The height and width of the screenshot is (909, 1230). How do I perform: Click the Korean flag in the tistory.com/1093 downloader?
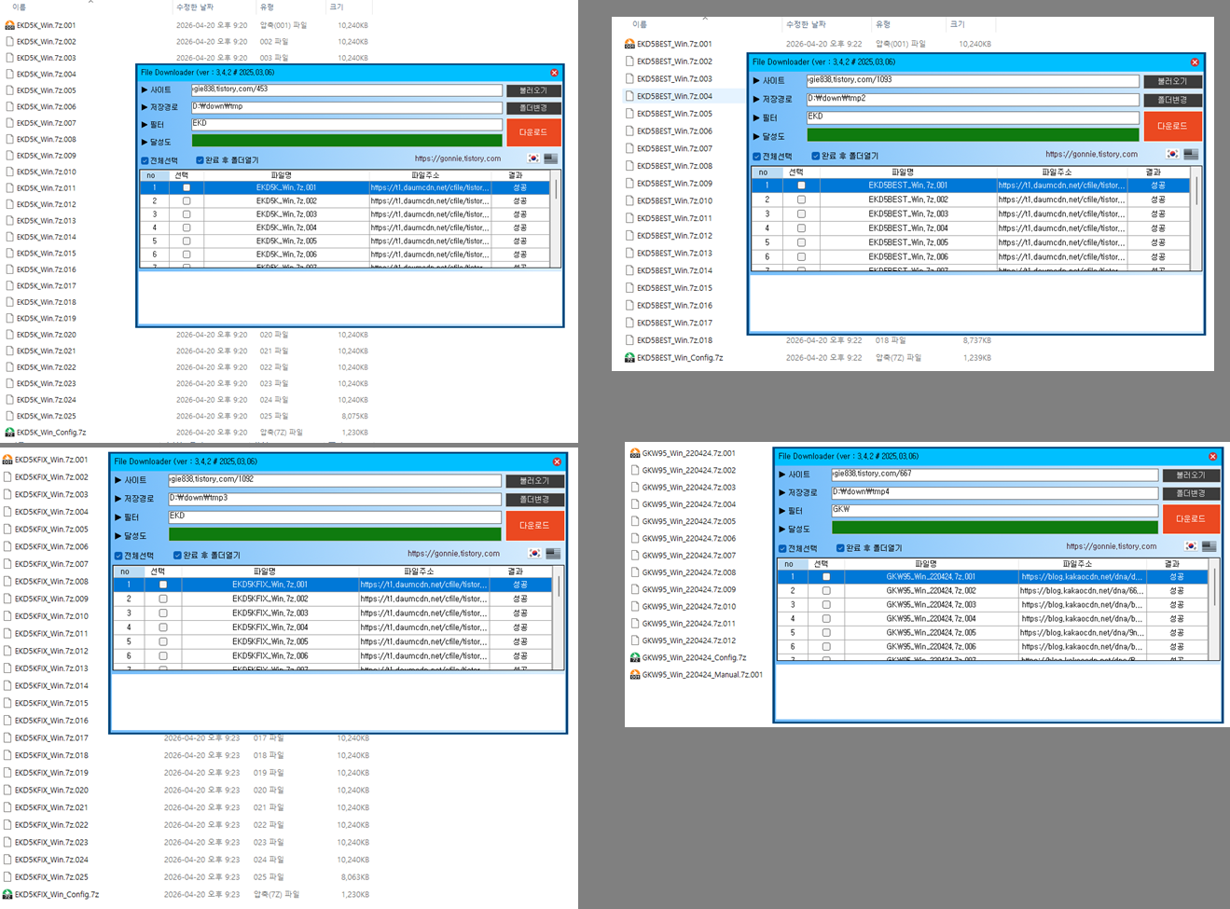1172,154
